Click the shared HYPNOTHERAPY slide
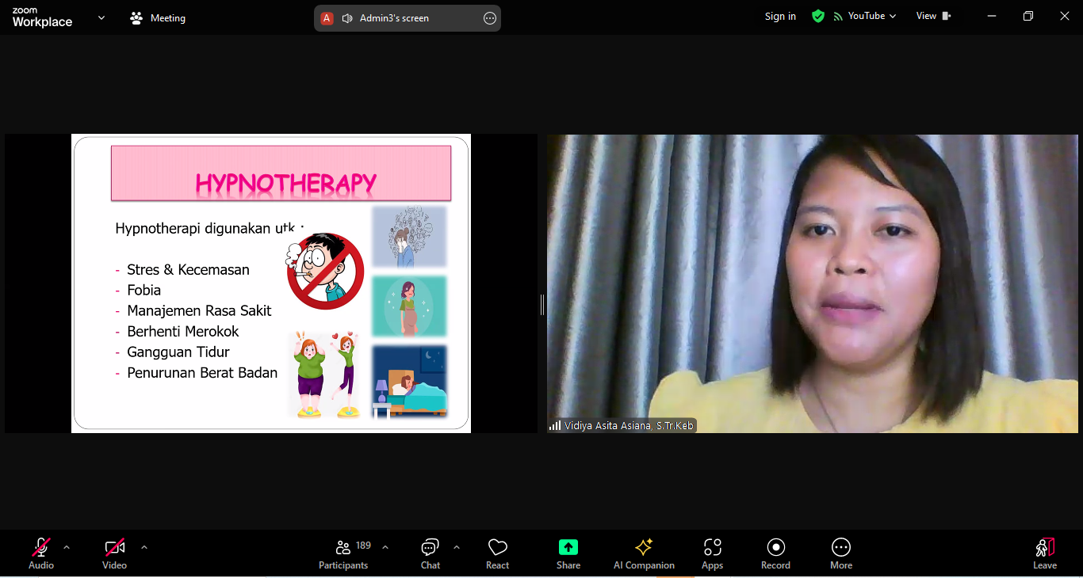This screenshot has height=578, width=1083. pos(271,283)
